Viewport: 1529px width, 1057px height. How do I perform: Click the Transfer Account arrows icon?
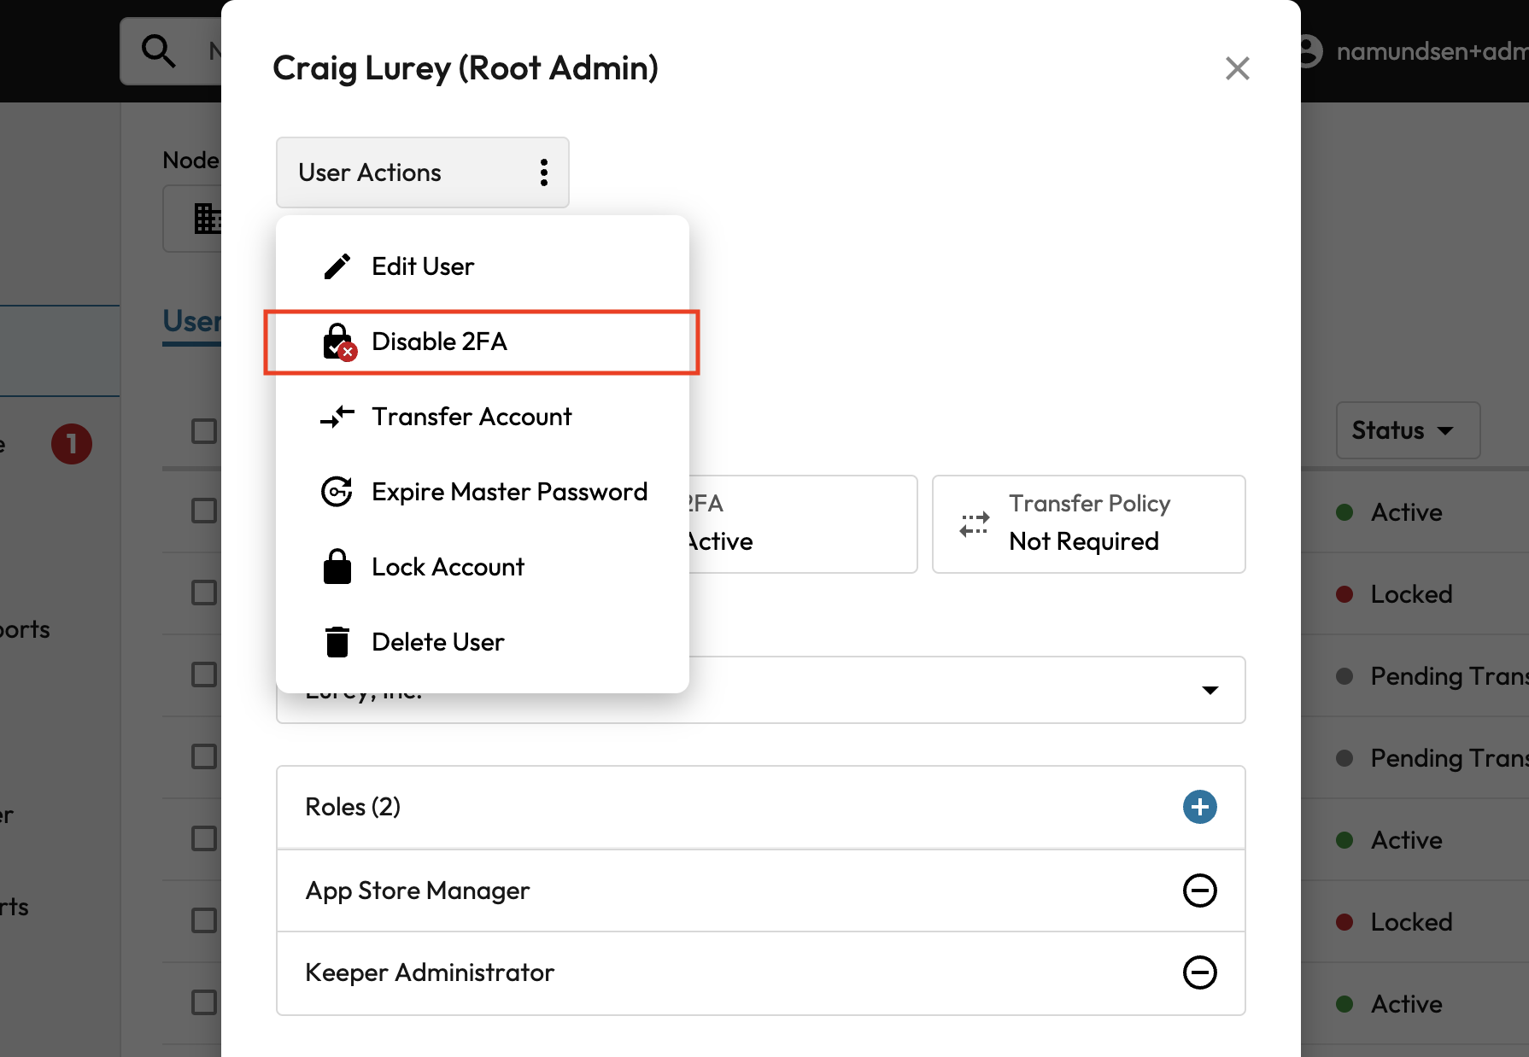point(337,417)
